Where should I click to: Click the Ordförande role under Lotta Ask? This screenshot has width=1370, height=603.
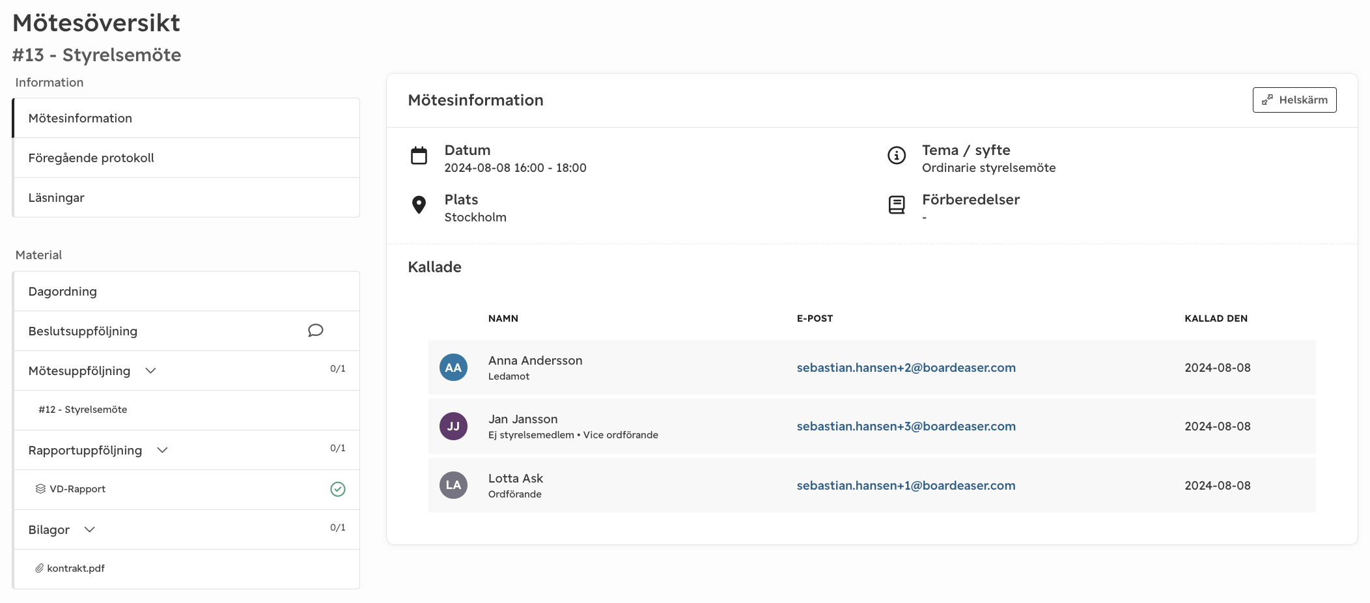tap(515, 494)
